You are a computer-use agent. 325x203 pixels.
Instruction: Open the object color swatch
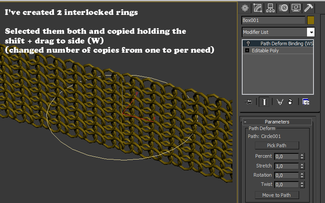pyautogui.click(x=311, y=20)
